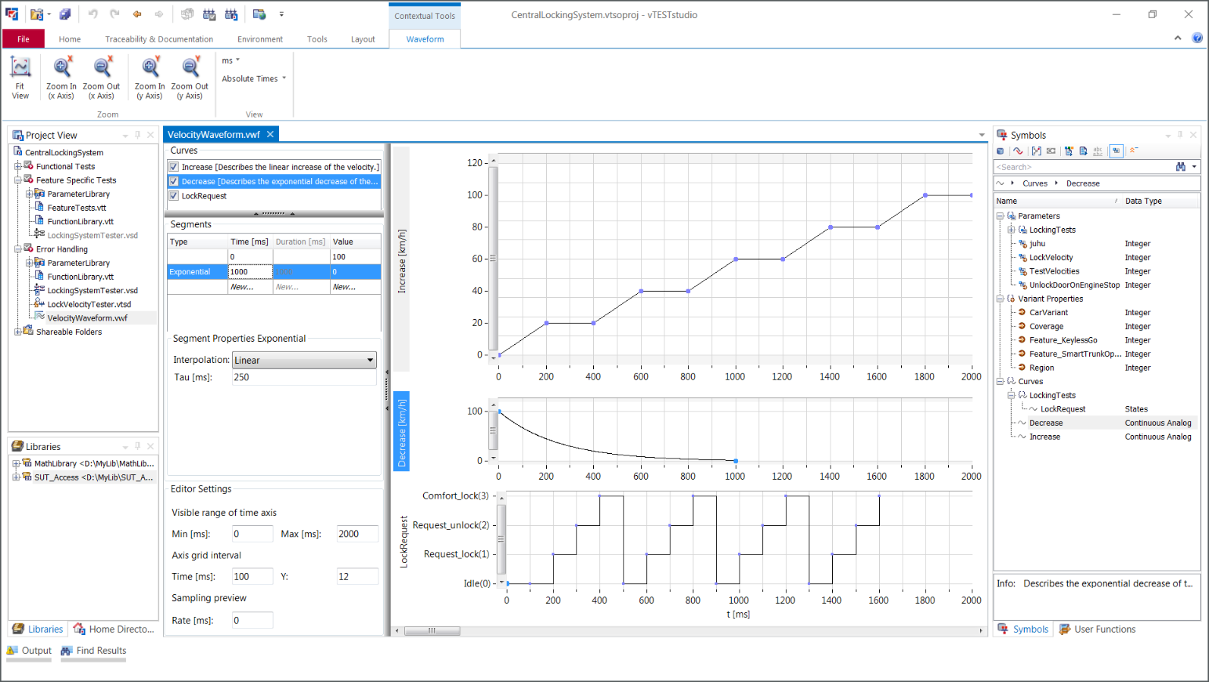Toggle the Decrease curve checkbox
The image size is (1209, 682).
tap(174, 181)
